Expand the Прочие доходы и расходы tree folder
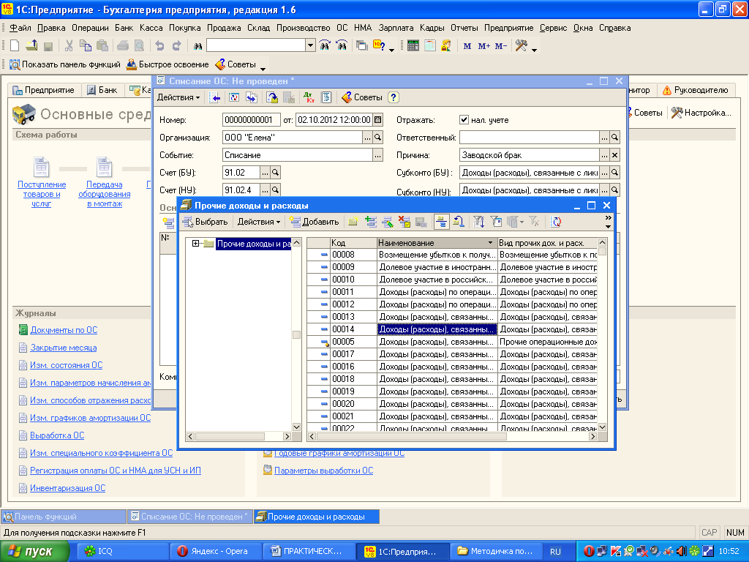This screenshot has width=749, height=562. pyautogui.click(x=195, y=244)
